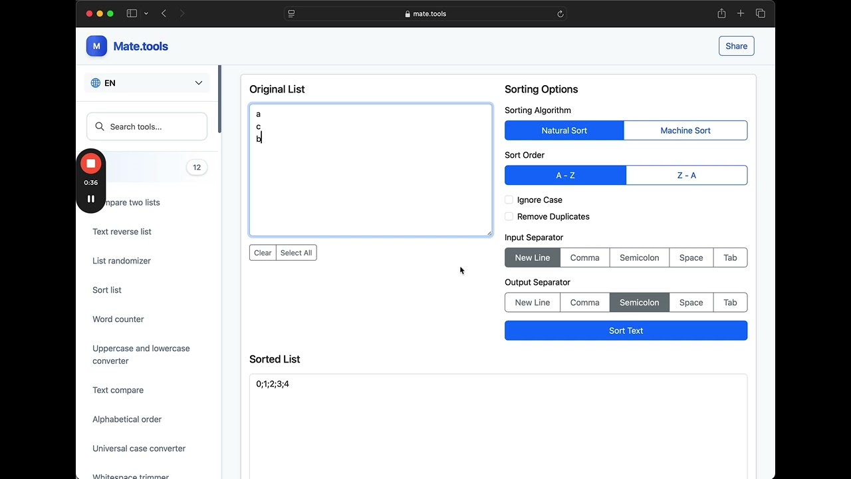Set Output Separator to Space
Image resolution: width=851 pixels, height=479 pixels.
[691, 302]
